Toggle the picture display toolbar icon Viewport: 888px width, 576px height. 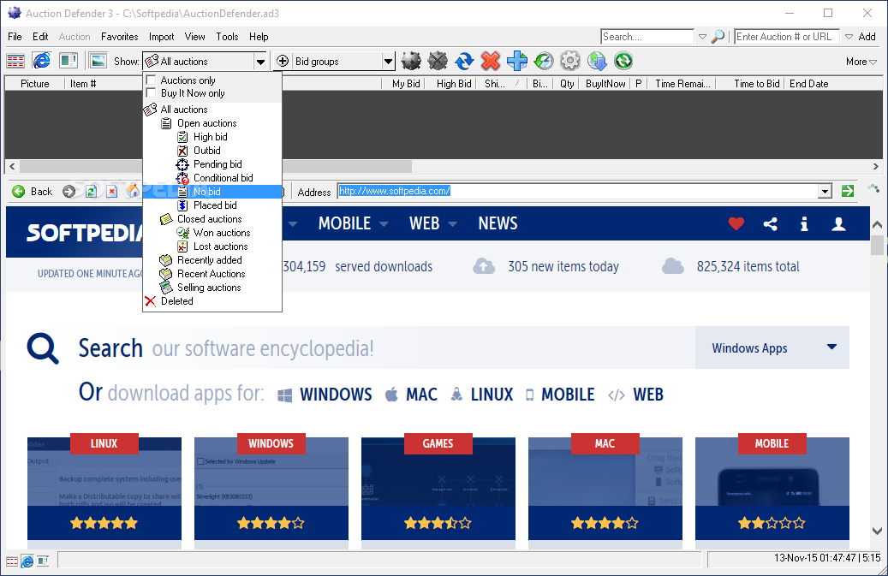[x=98, y=61]
